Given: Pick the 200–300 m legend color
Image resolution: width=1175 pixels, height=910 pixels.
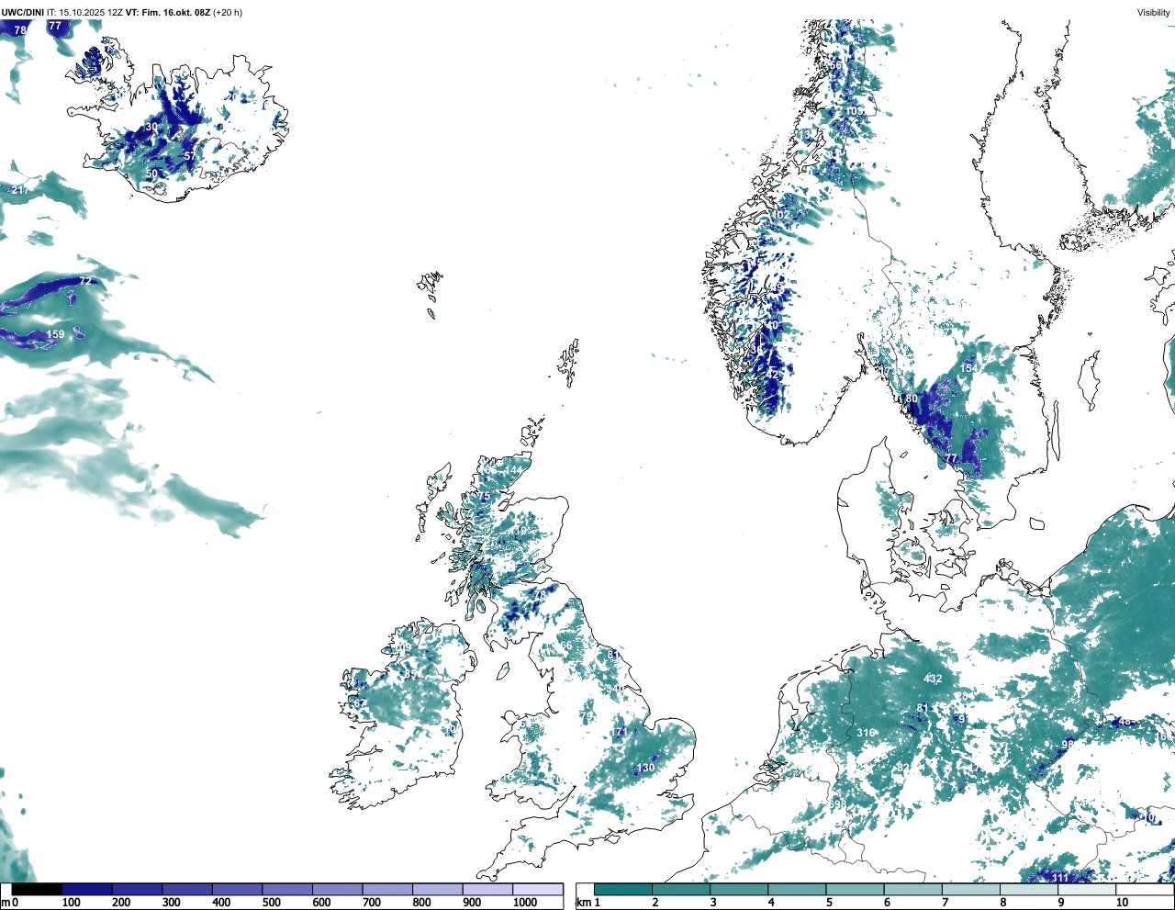Looking at the screenshot, I should (138, 889).
